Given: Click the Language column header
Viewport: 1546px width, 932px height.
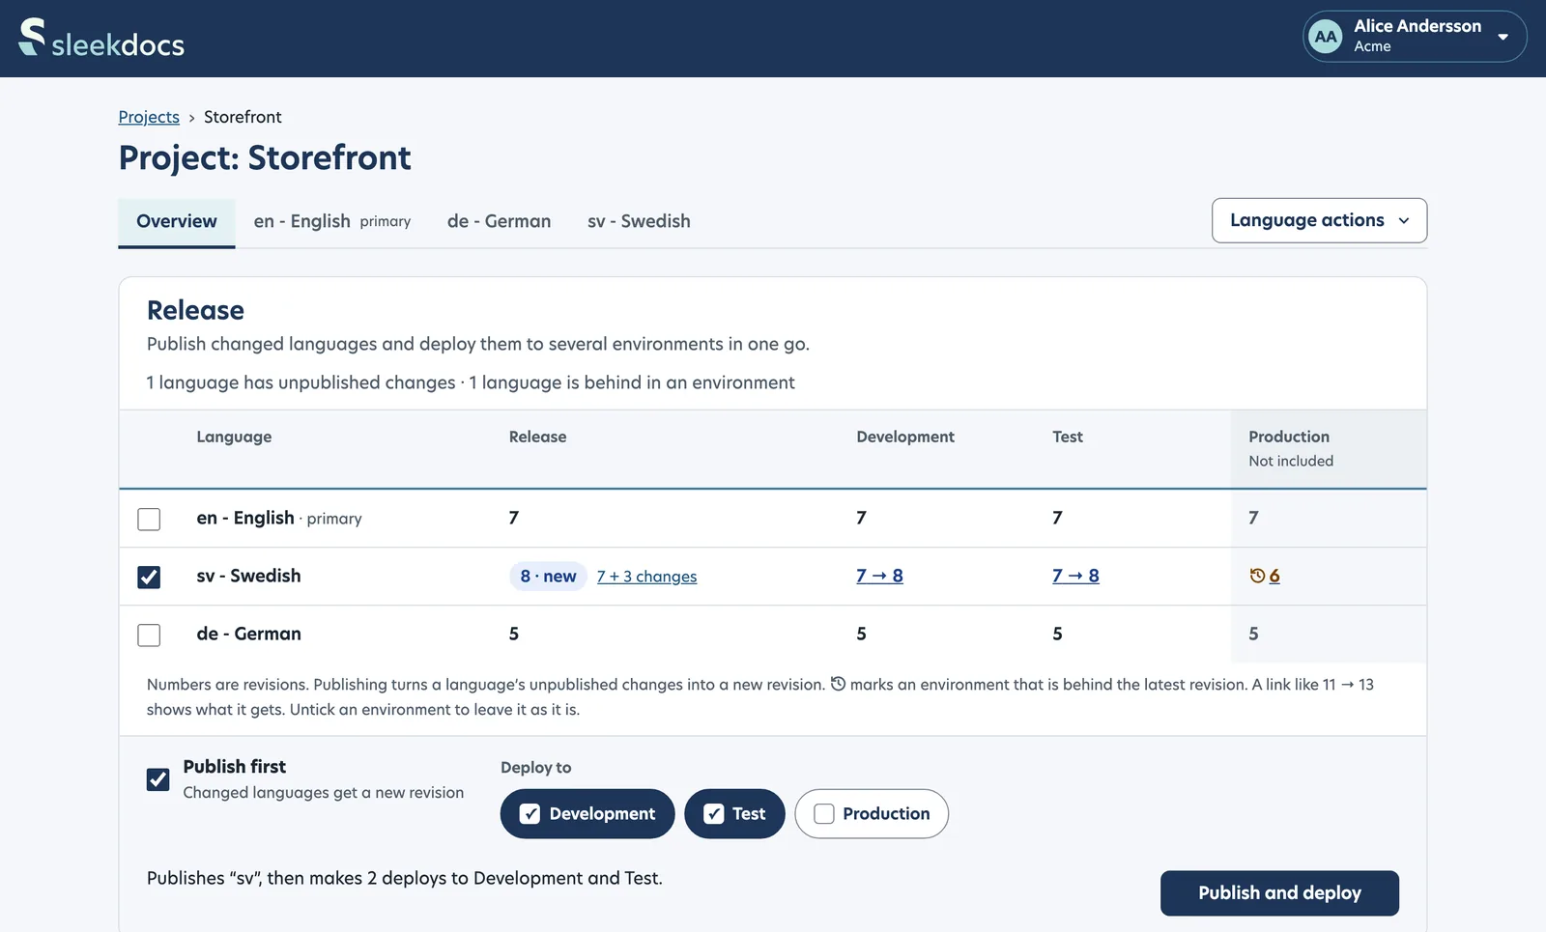Looking at the screenshot, I should [x=234, y=437].
